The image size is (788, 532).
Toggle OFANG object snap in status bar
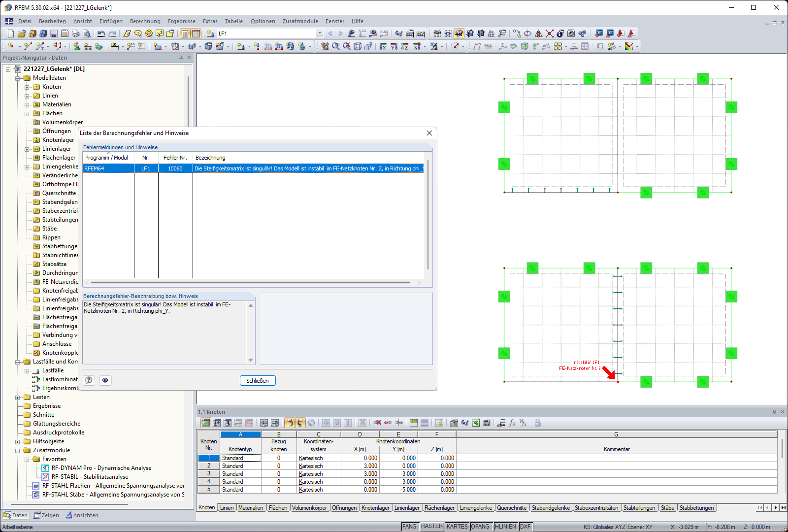480,527
